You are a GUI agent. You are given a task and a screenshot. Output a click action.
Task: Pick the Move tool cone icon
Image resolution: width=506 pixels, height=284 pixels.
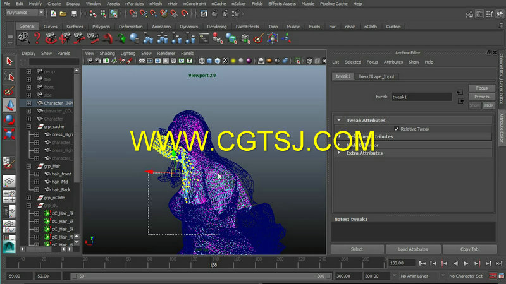tap(9, 105)
